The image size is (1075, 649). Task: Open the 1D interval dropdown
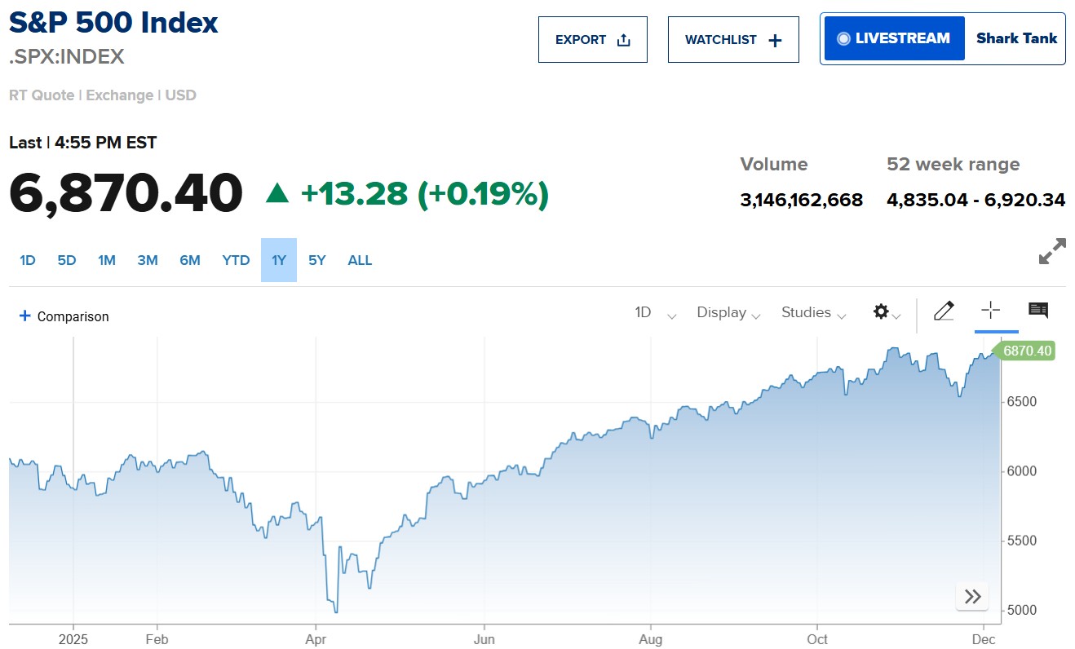pyautogui.click(x=653, y=312)
